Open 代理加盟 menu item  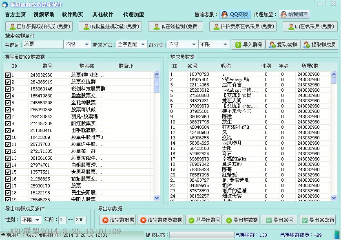133,15
